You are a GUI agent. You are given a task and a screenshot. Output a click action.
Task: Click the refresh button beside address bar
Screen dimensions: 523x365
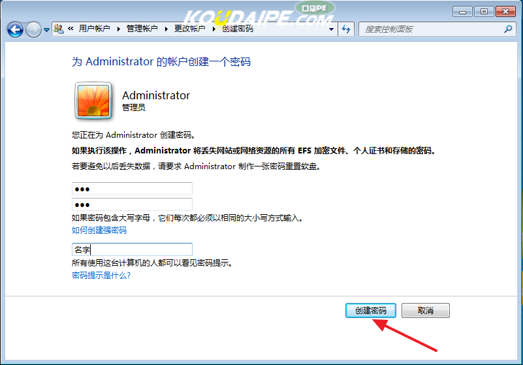(x=346, y=29)
